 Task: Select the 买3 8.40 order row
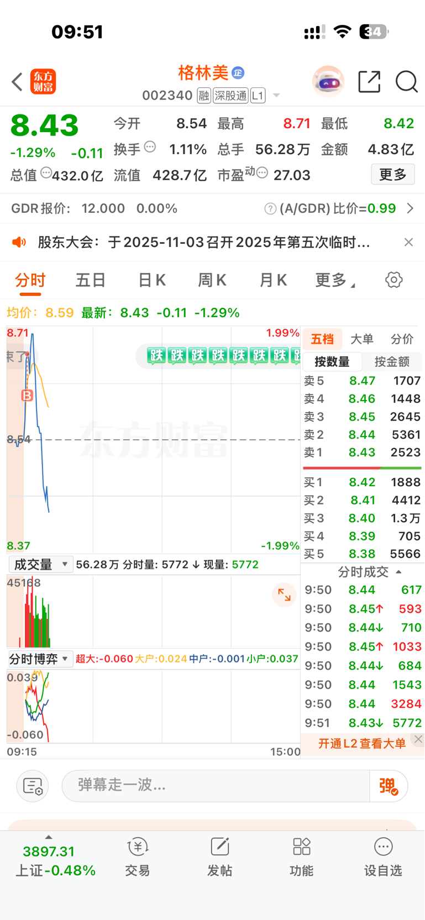(362, 518)
